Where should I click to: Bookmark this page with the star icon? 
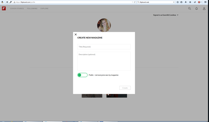point(178,2)
